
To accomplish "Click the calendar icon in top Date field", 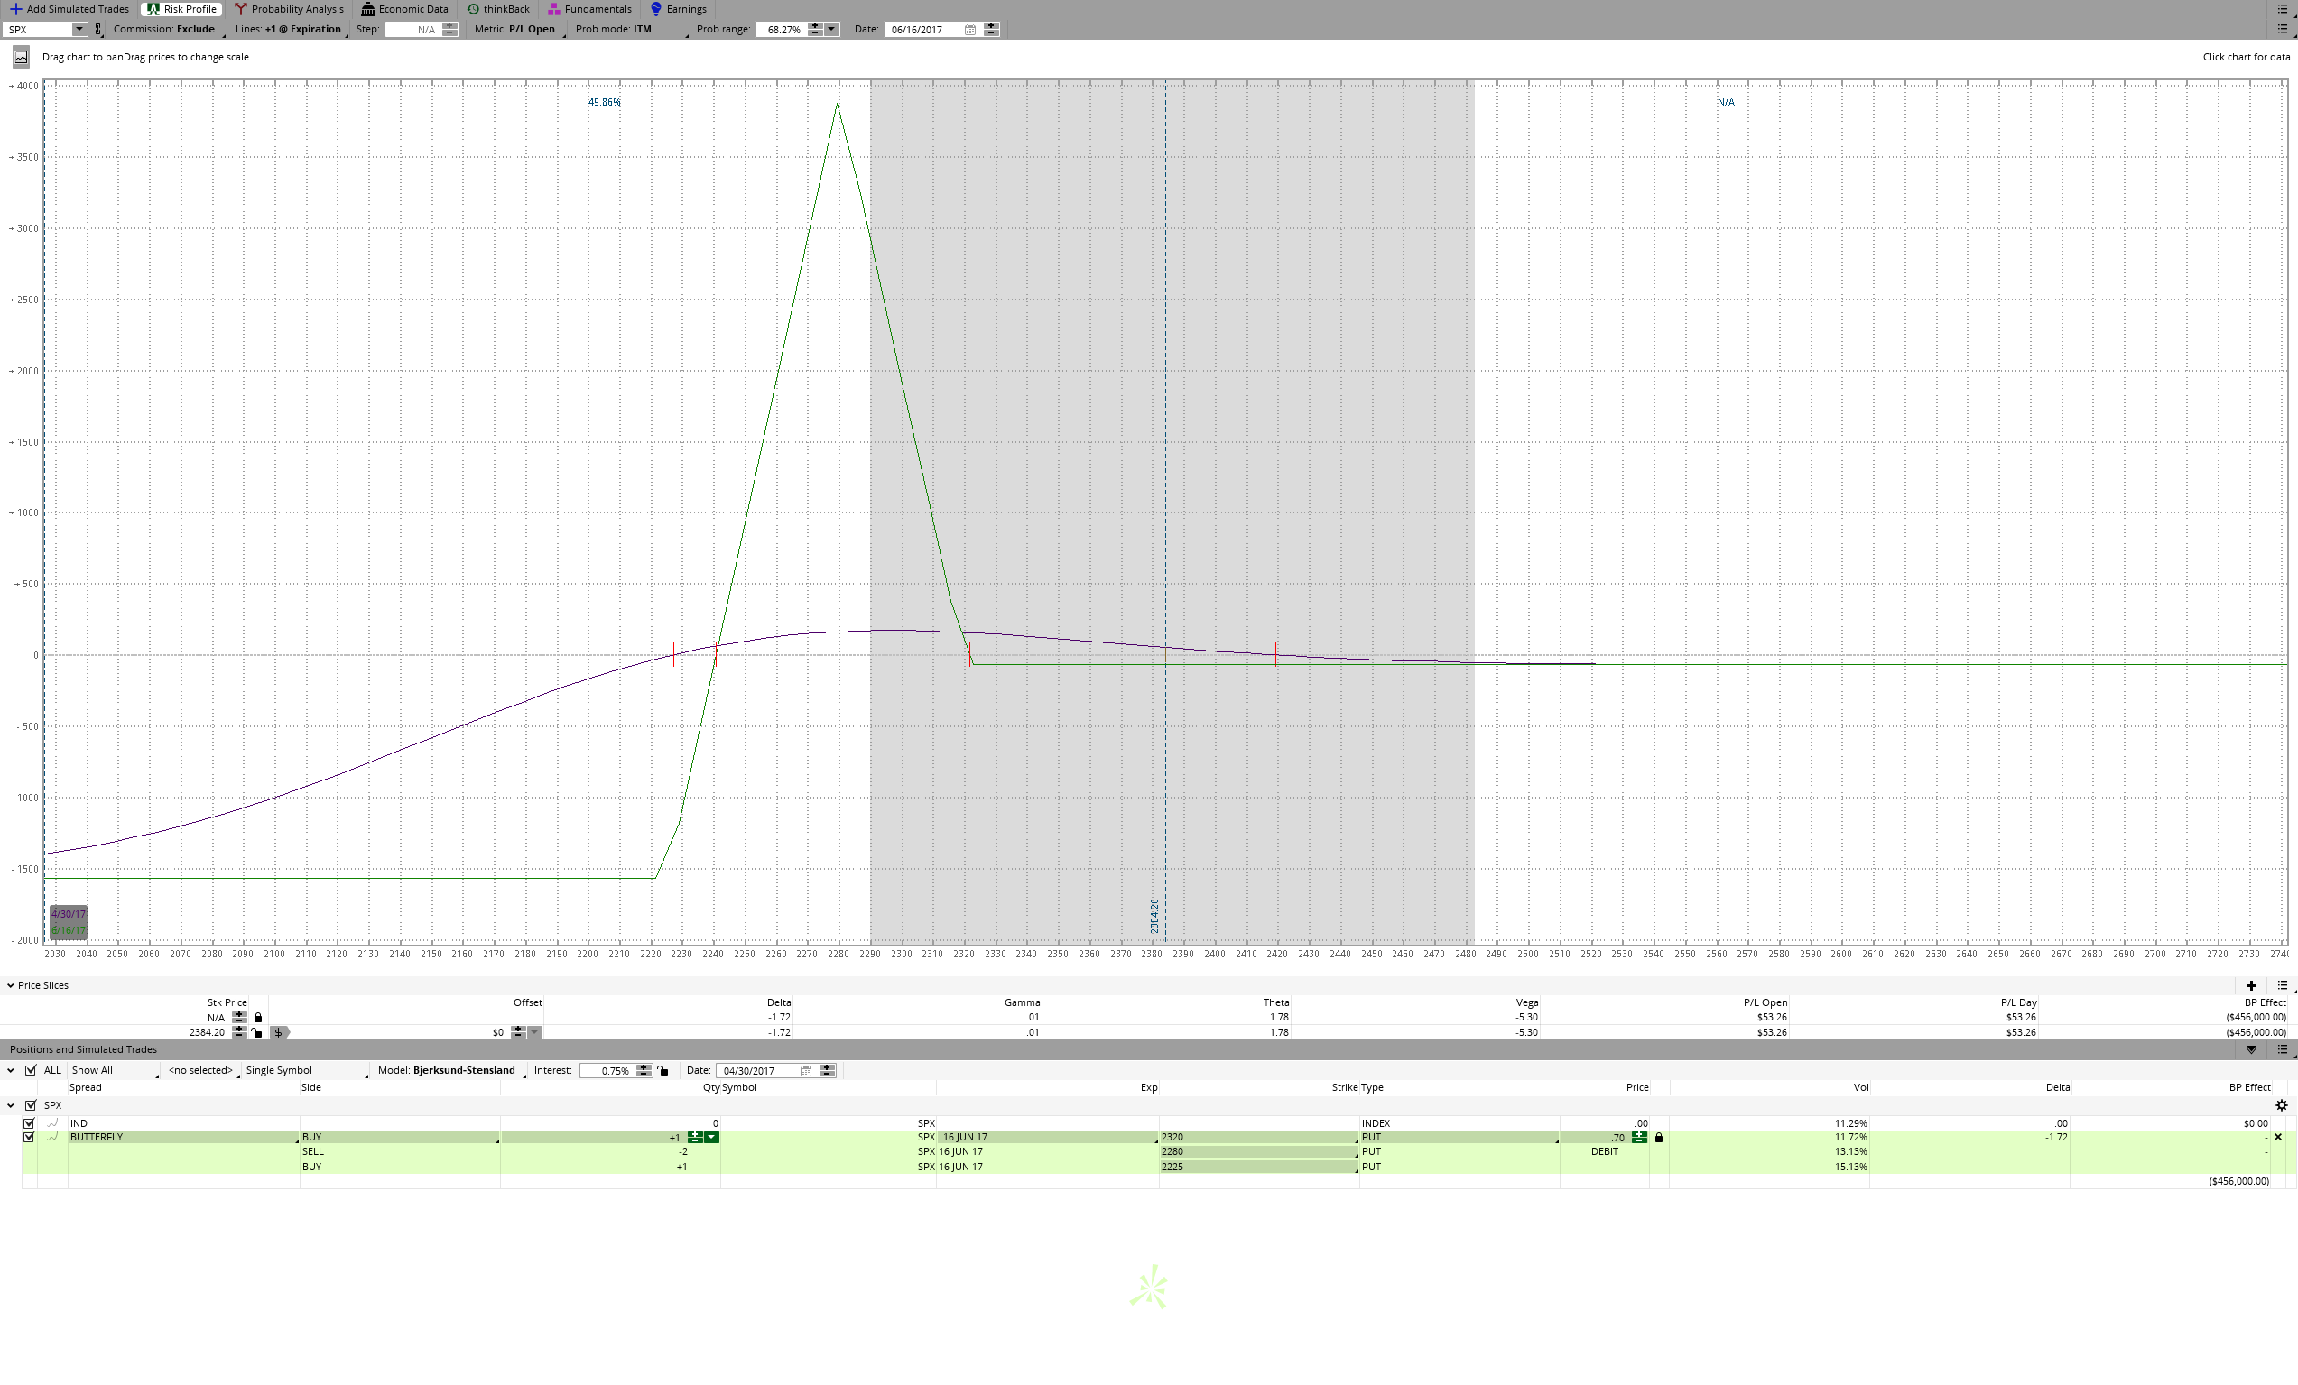I will click(970, 30).
